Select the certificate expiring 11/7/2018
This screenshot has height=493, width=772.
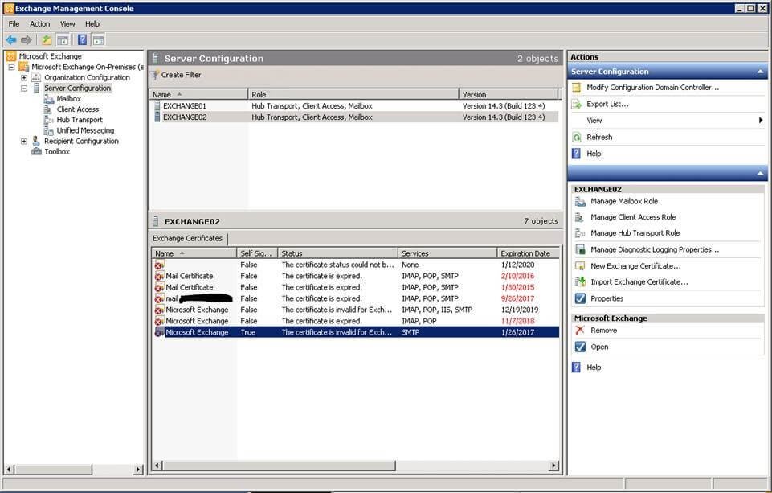point(355,321)
